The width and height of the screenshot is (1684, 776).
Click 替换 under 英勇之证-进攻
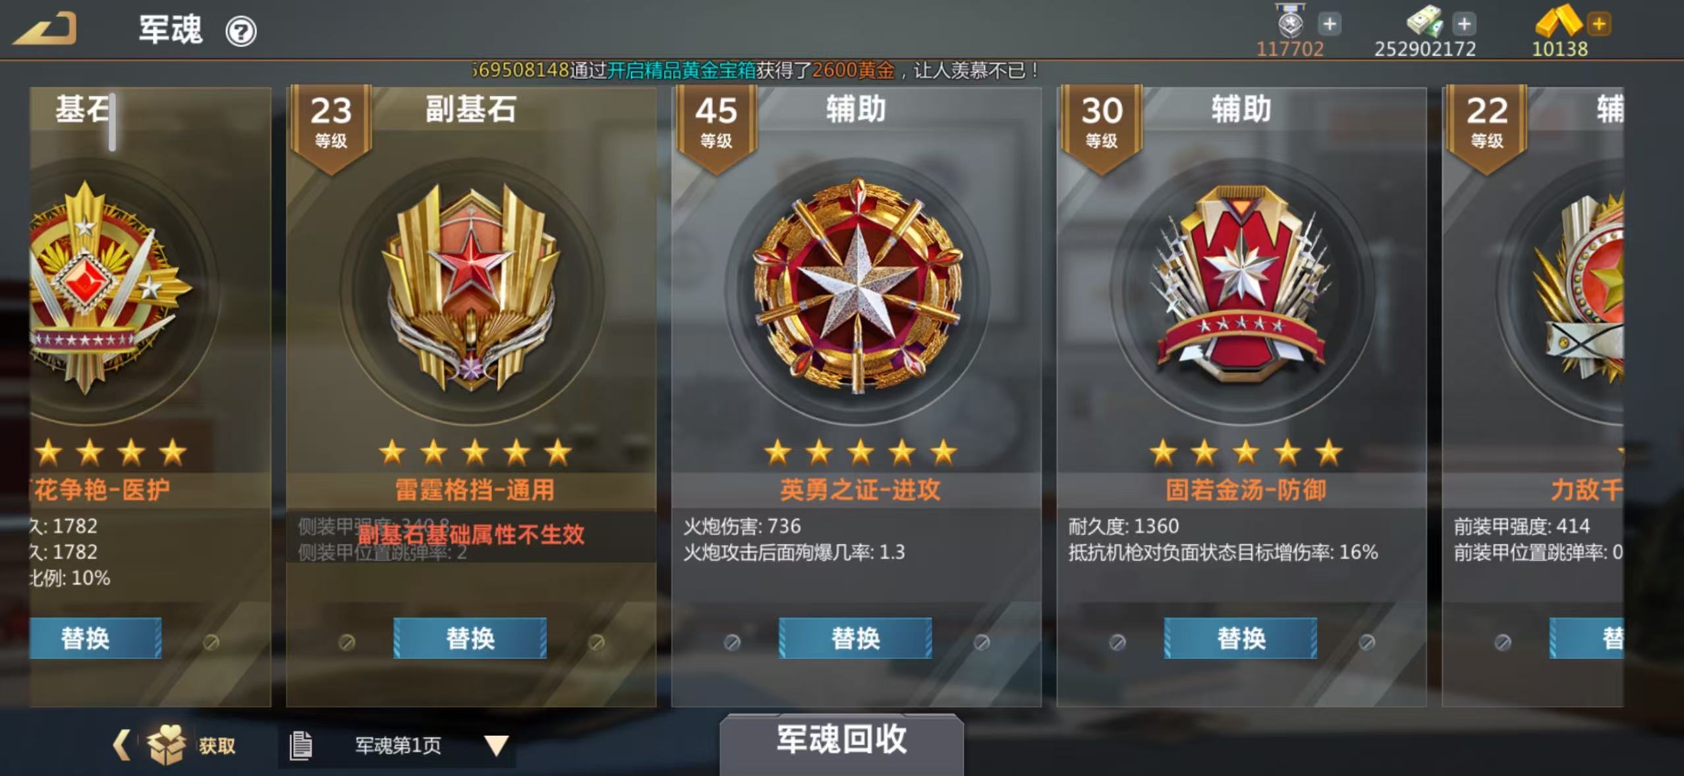[x=855, y=638]
